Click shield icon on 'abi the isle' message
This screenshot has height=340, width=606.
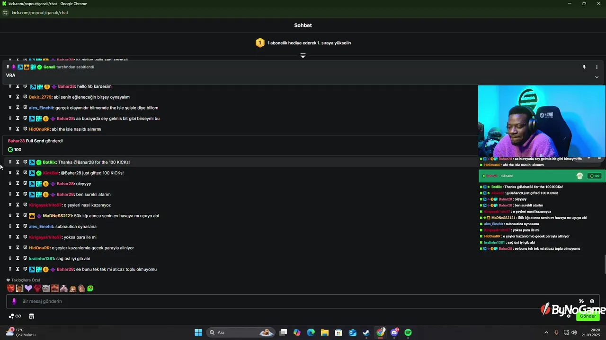25,129
